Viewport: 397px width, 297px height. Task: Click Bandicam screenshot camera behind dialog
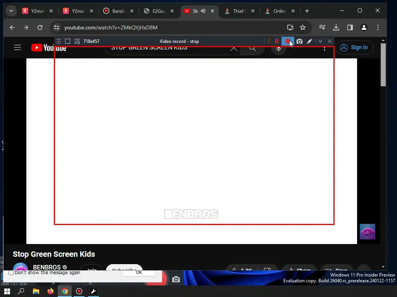(x=176, y=279)
